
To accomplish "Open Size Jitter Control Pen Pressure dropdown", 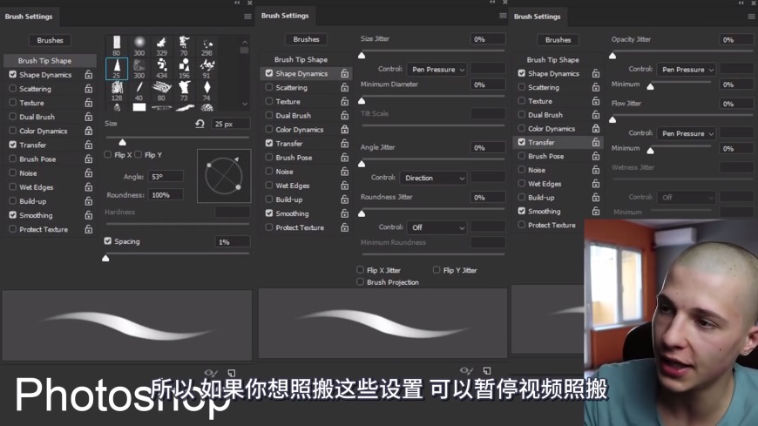I will (437, 70).
